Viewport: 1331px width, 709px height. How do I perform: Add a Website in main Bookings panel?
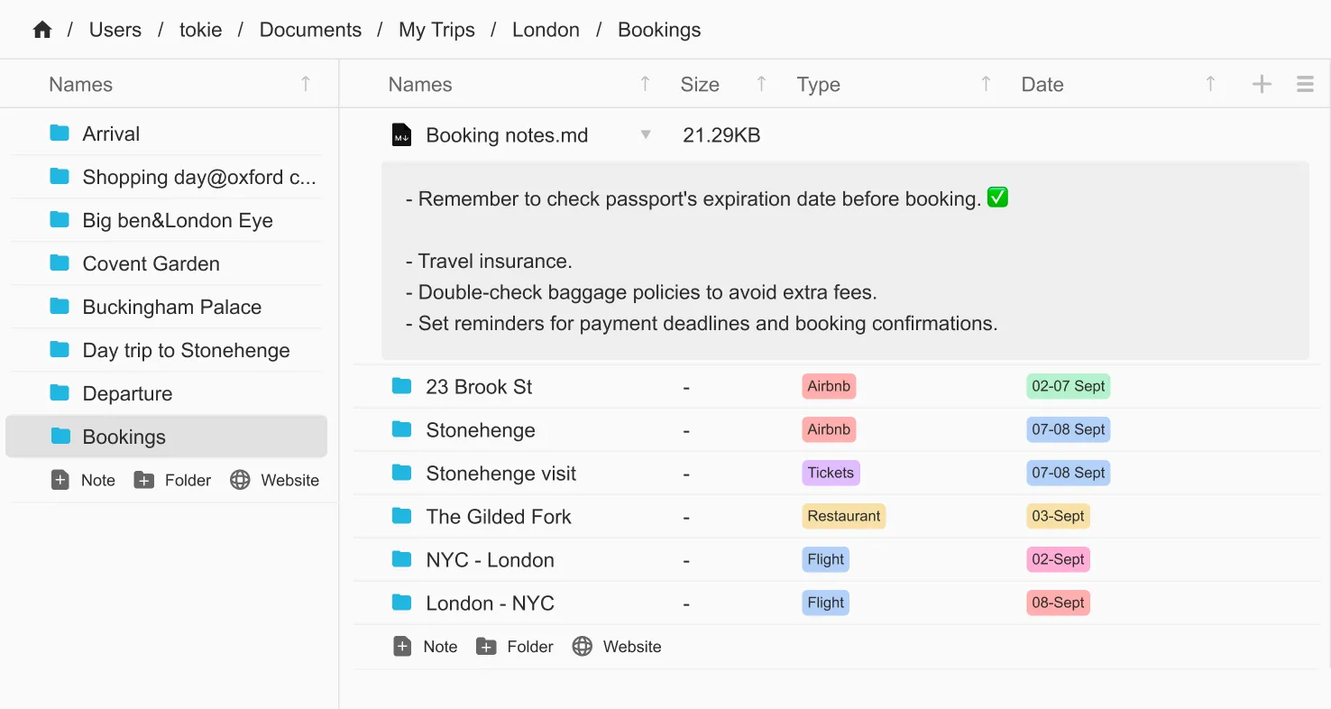pos(617,647)
